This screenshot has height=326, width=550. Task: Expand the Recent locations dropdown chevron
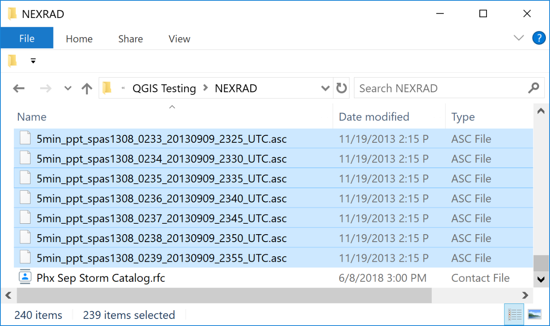pyautogui.click(x=68, y=88)
